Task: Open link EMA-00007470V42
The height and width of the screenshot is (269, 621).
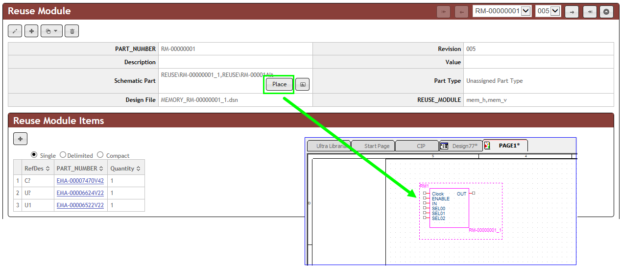Action: point(80,181)
